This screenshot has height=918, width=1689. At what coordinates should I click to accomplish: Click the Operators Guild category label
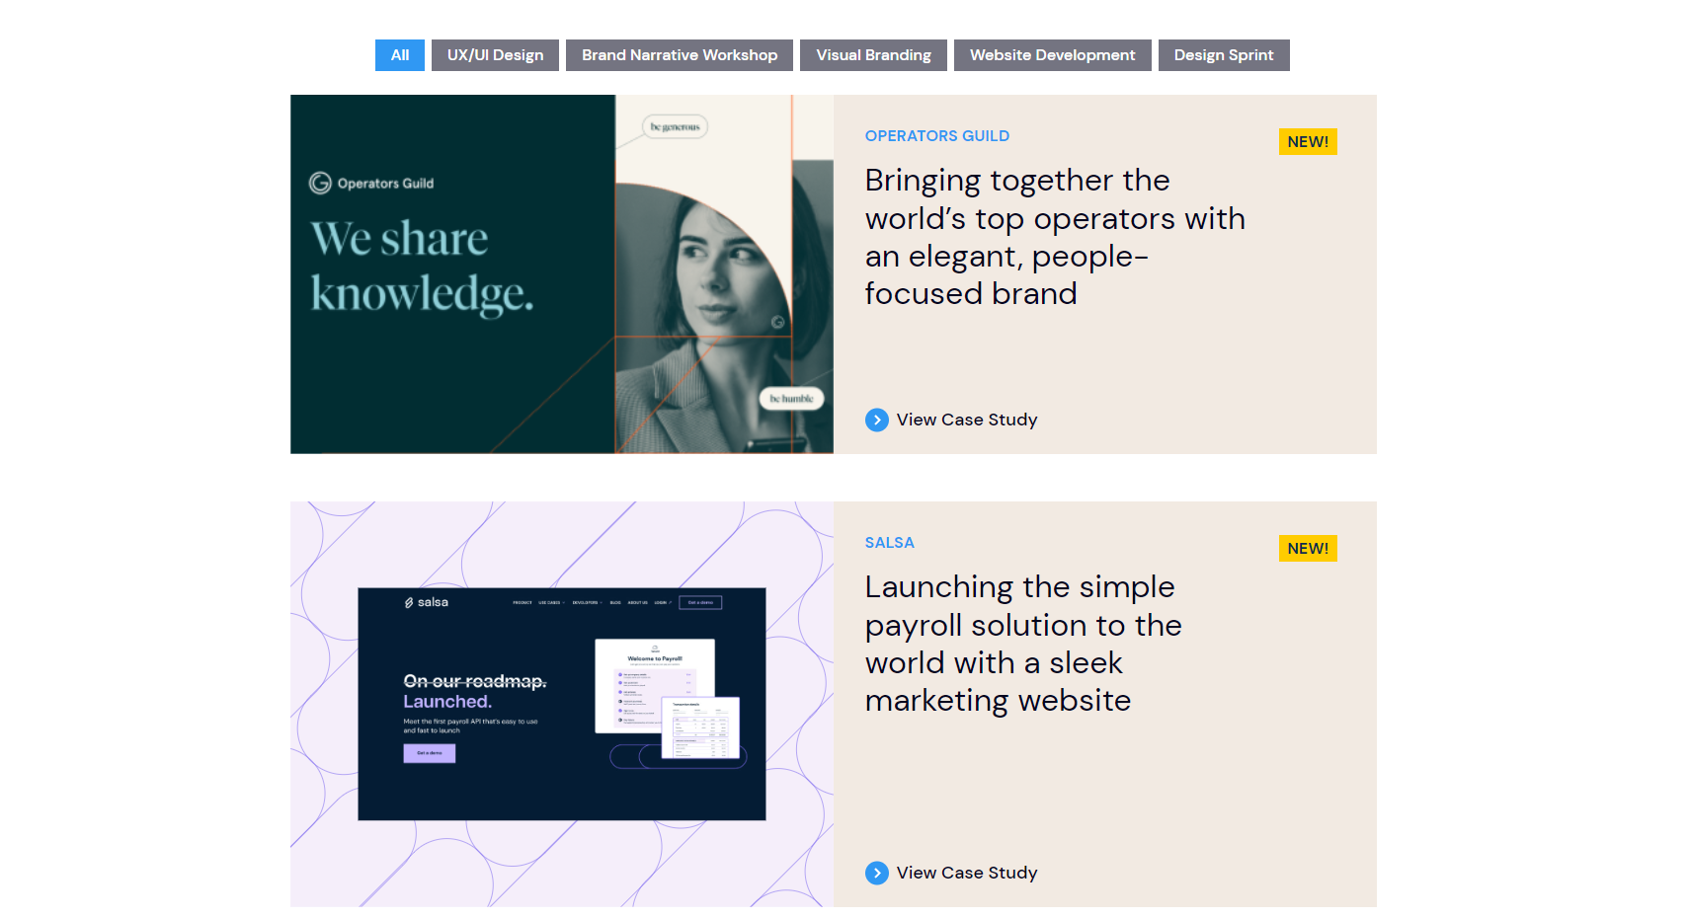click(937, 136)
